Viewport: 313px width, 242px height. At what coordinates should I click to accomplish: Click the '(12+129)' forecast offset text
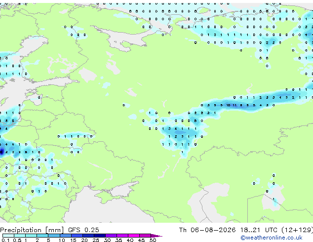pyautogui.click(x=297, y=230)
